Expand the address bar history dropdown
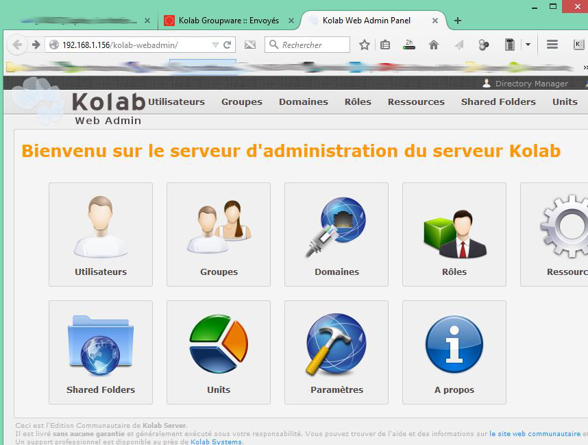Screen dimensions: 588x445 pyautogui.click(x=215, y=45)
